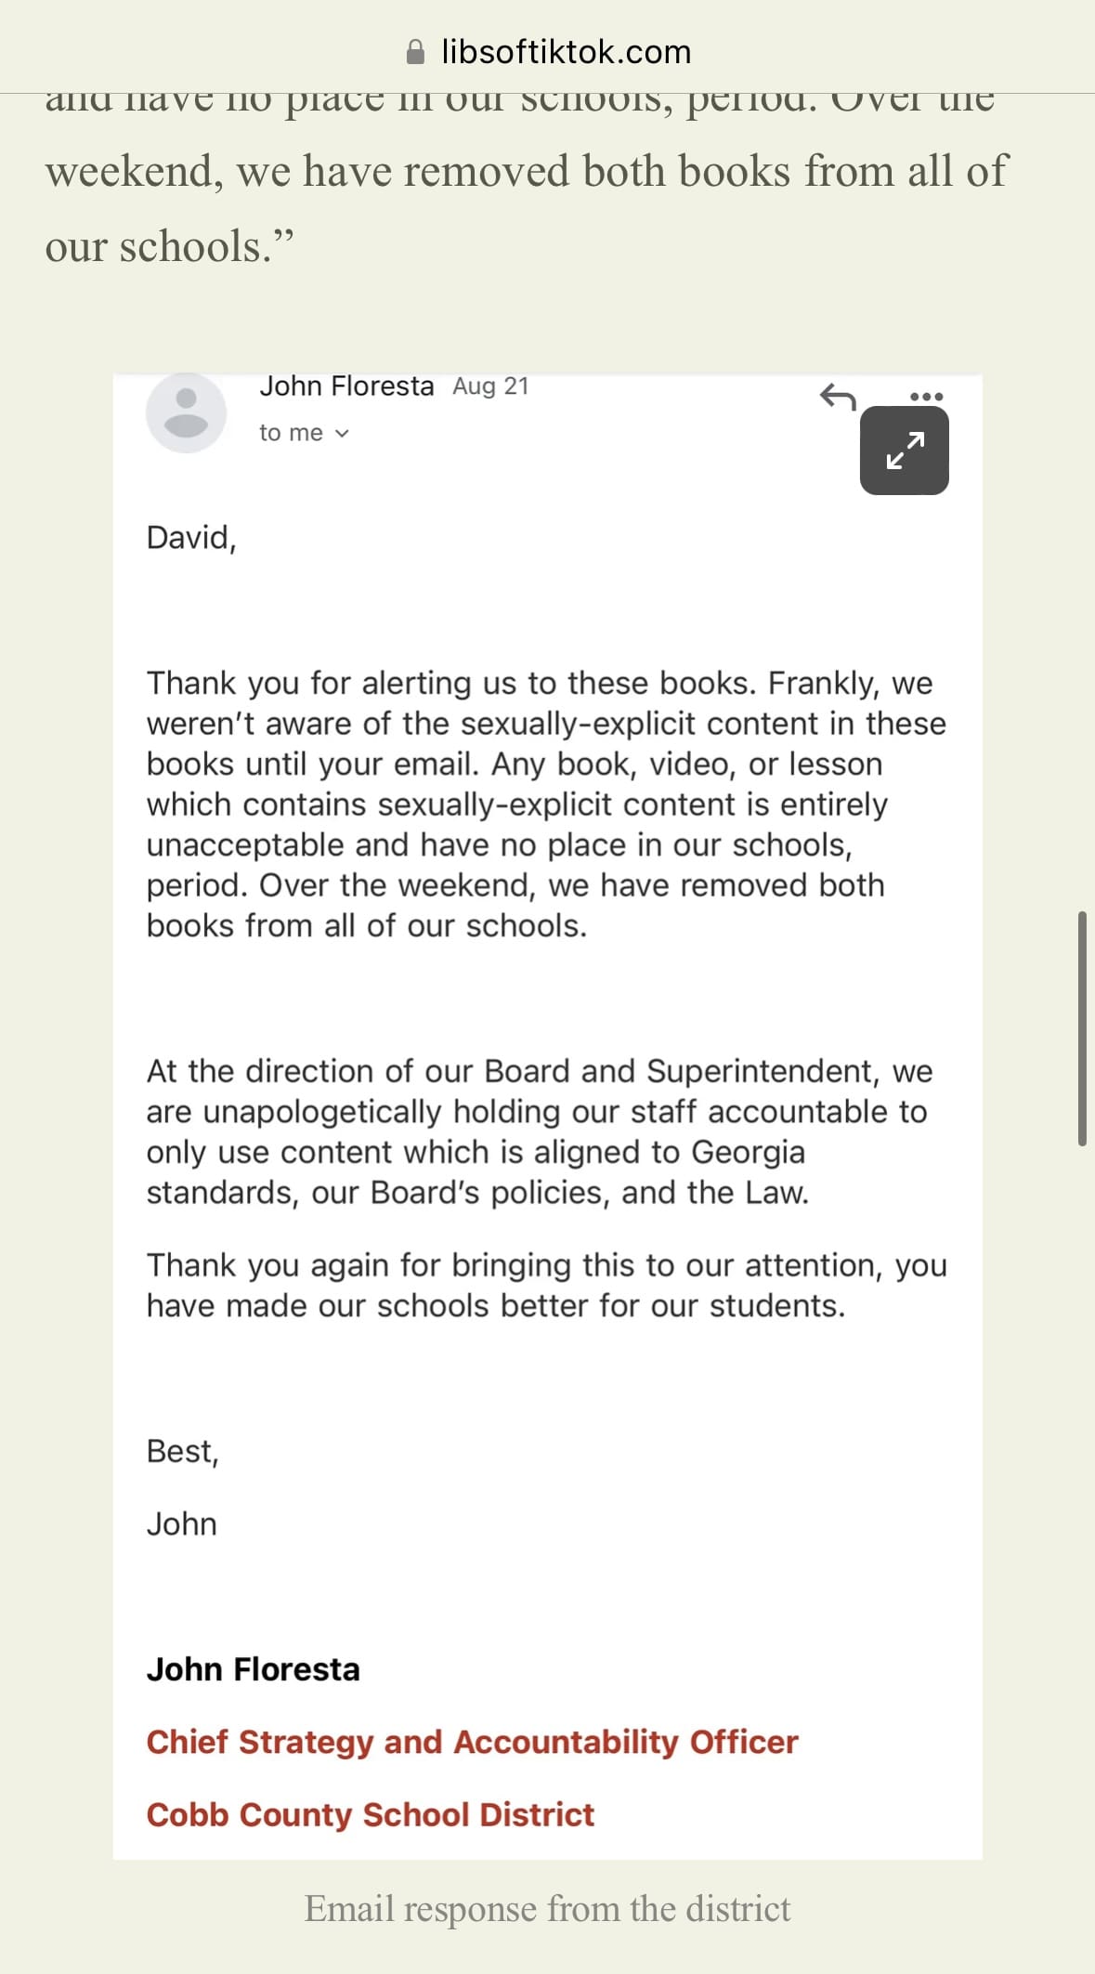
Task: Click the bold John Floresta signature name
Action: pos(253,1669)
